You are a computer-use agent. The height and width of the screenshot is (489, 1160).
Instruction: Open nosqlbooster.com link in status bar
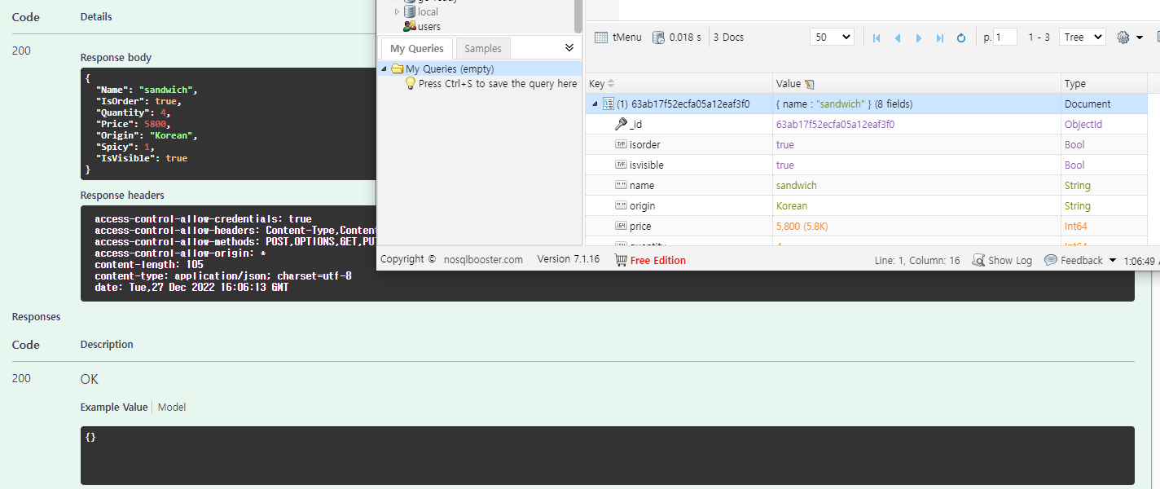[x=483, y=260]
